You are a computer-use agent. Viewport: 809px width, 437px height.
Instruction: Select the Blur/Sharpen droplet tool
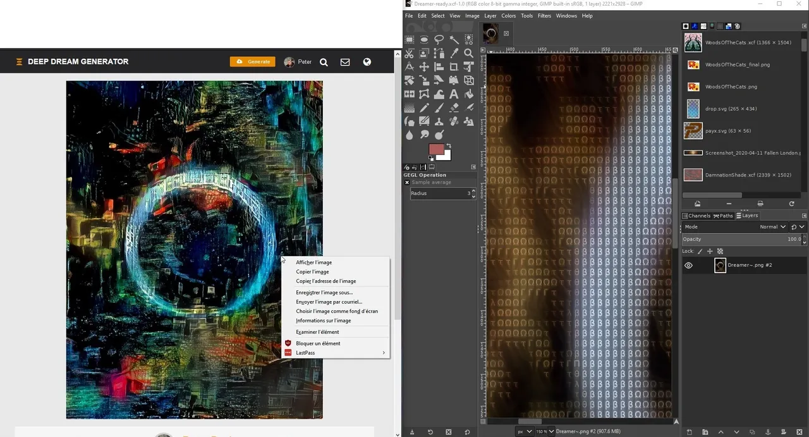tap(410, 135)
